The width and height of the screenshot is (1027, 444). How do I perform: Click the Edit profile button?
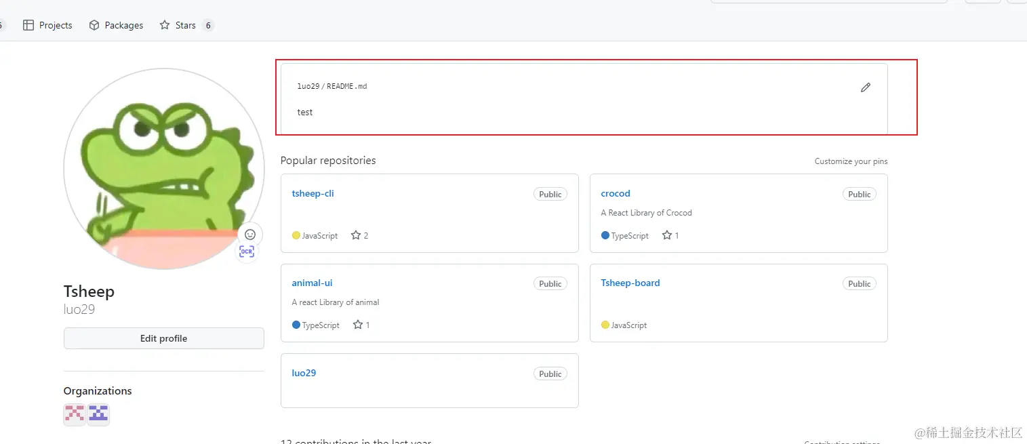pyautogui.click(x=164, y=338)
